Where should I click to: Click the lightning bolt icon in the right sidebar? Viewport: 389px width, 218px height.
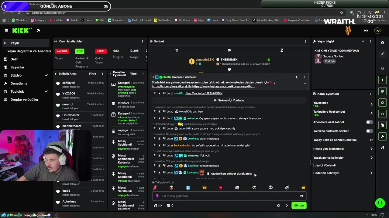382,80
